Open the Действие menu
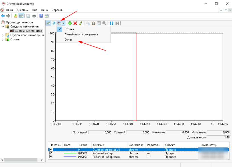 (x=22, y=10)
